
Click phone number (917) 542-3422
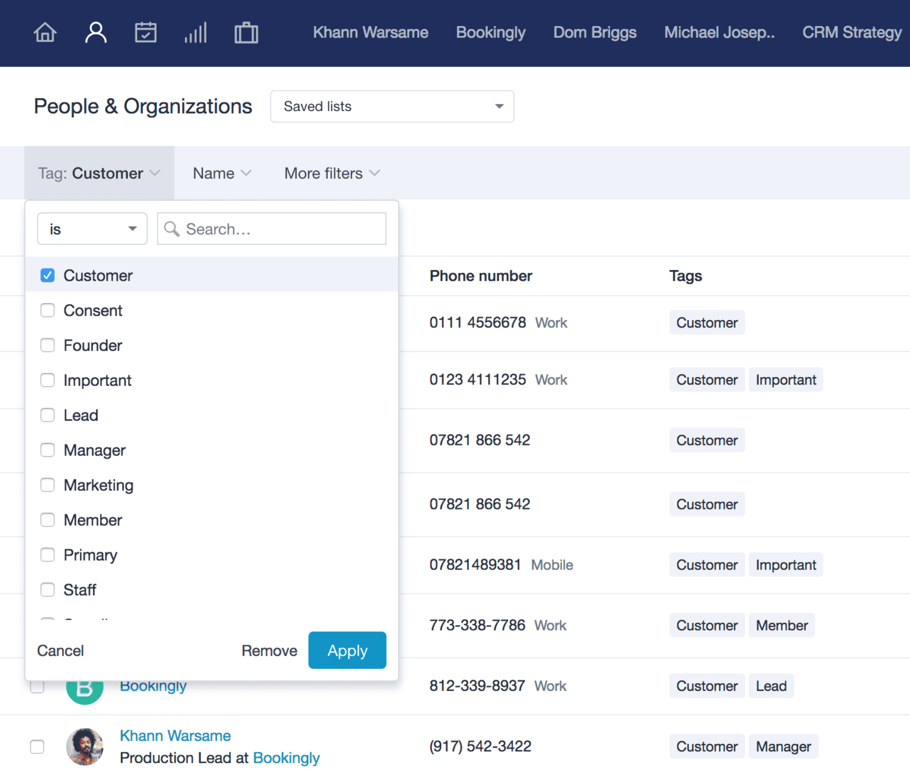(480, 746)
